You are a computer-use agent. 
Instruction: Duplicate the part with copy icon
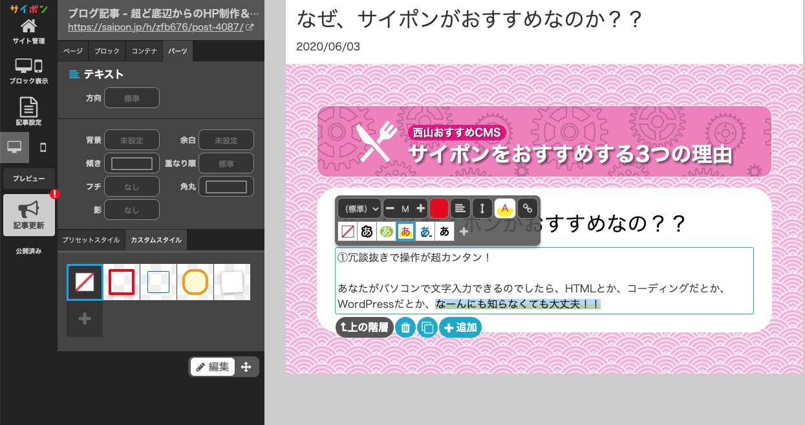click(427, 327)
